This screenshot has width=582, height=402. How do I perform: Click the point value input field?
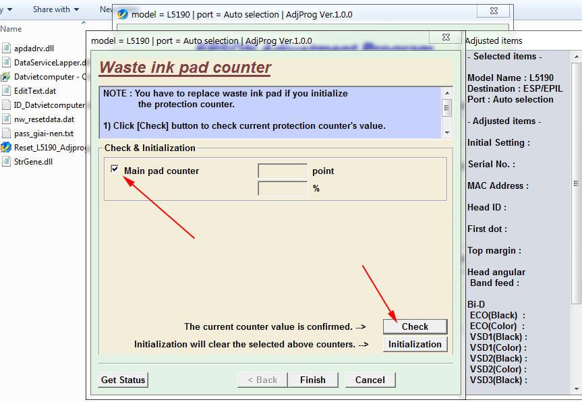pyautogui.click(x=283, y=171)
